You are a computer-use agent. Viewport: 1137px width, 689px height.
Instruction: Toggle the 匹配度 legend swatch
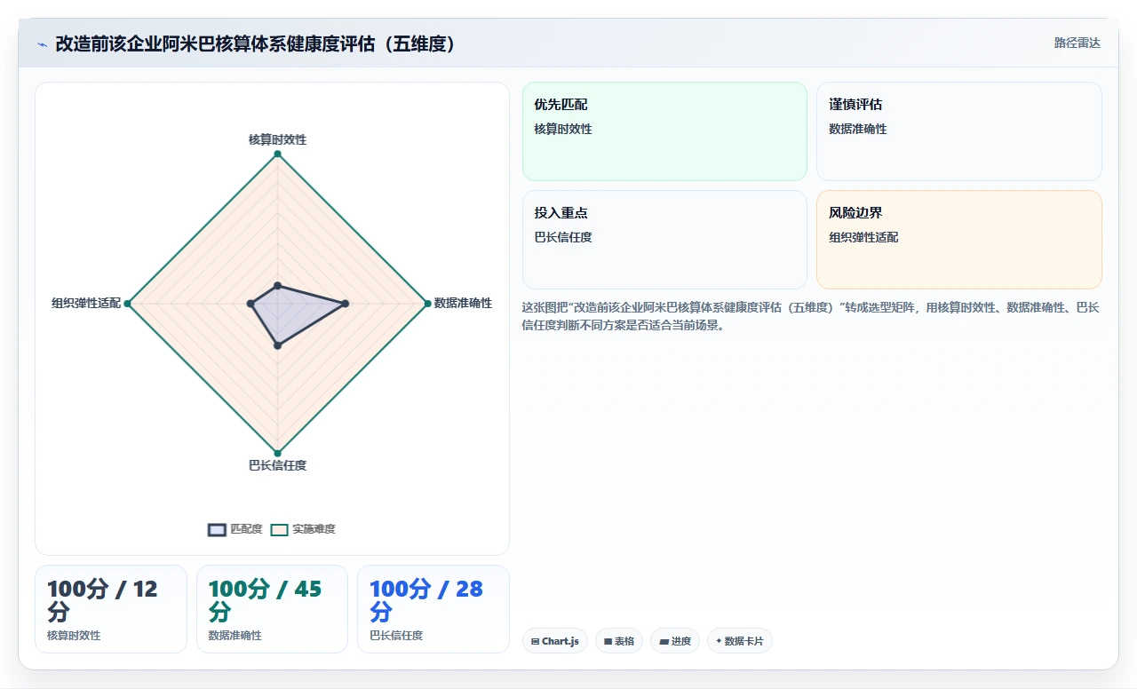(x=217, y=529)
